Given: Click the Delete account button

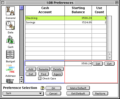Looking at the screenshot, I should tap(57, 69).
